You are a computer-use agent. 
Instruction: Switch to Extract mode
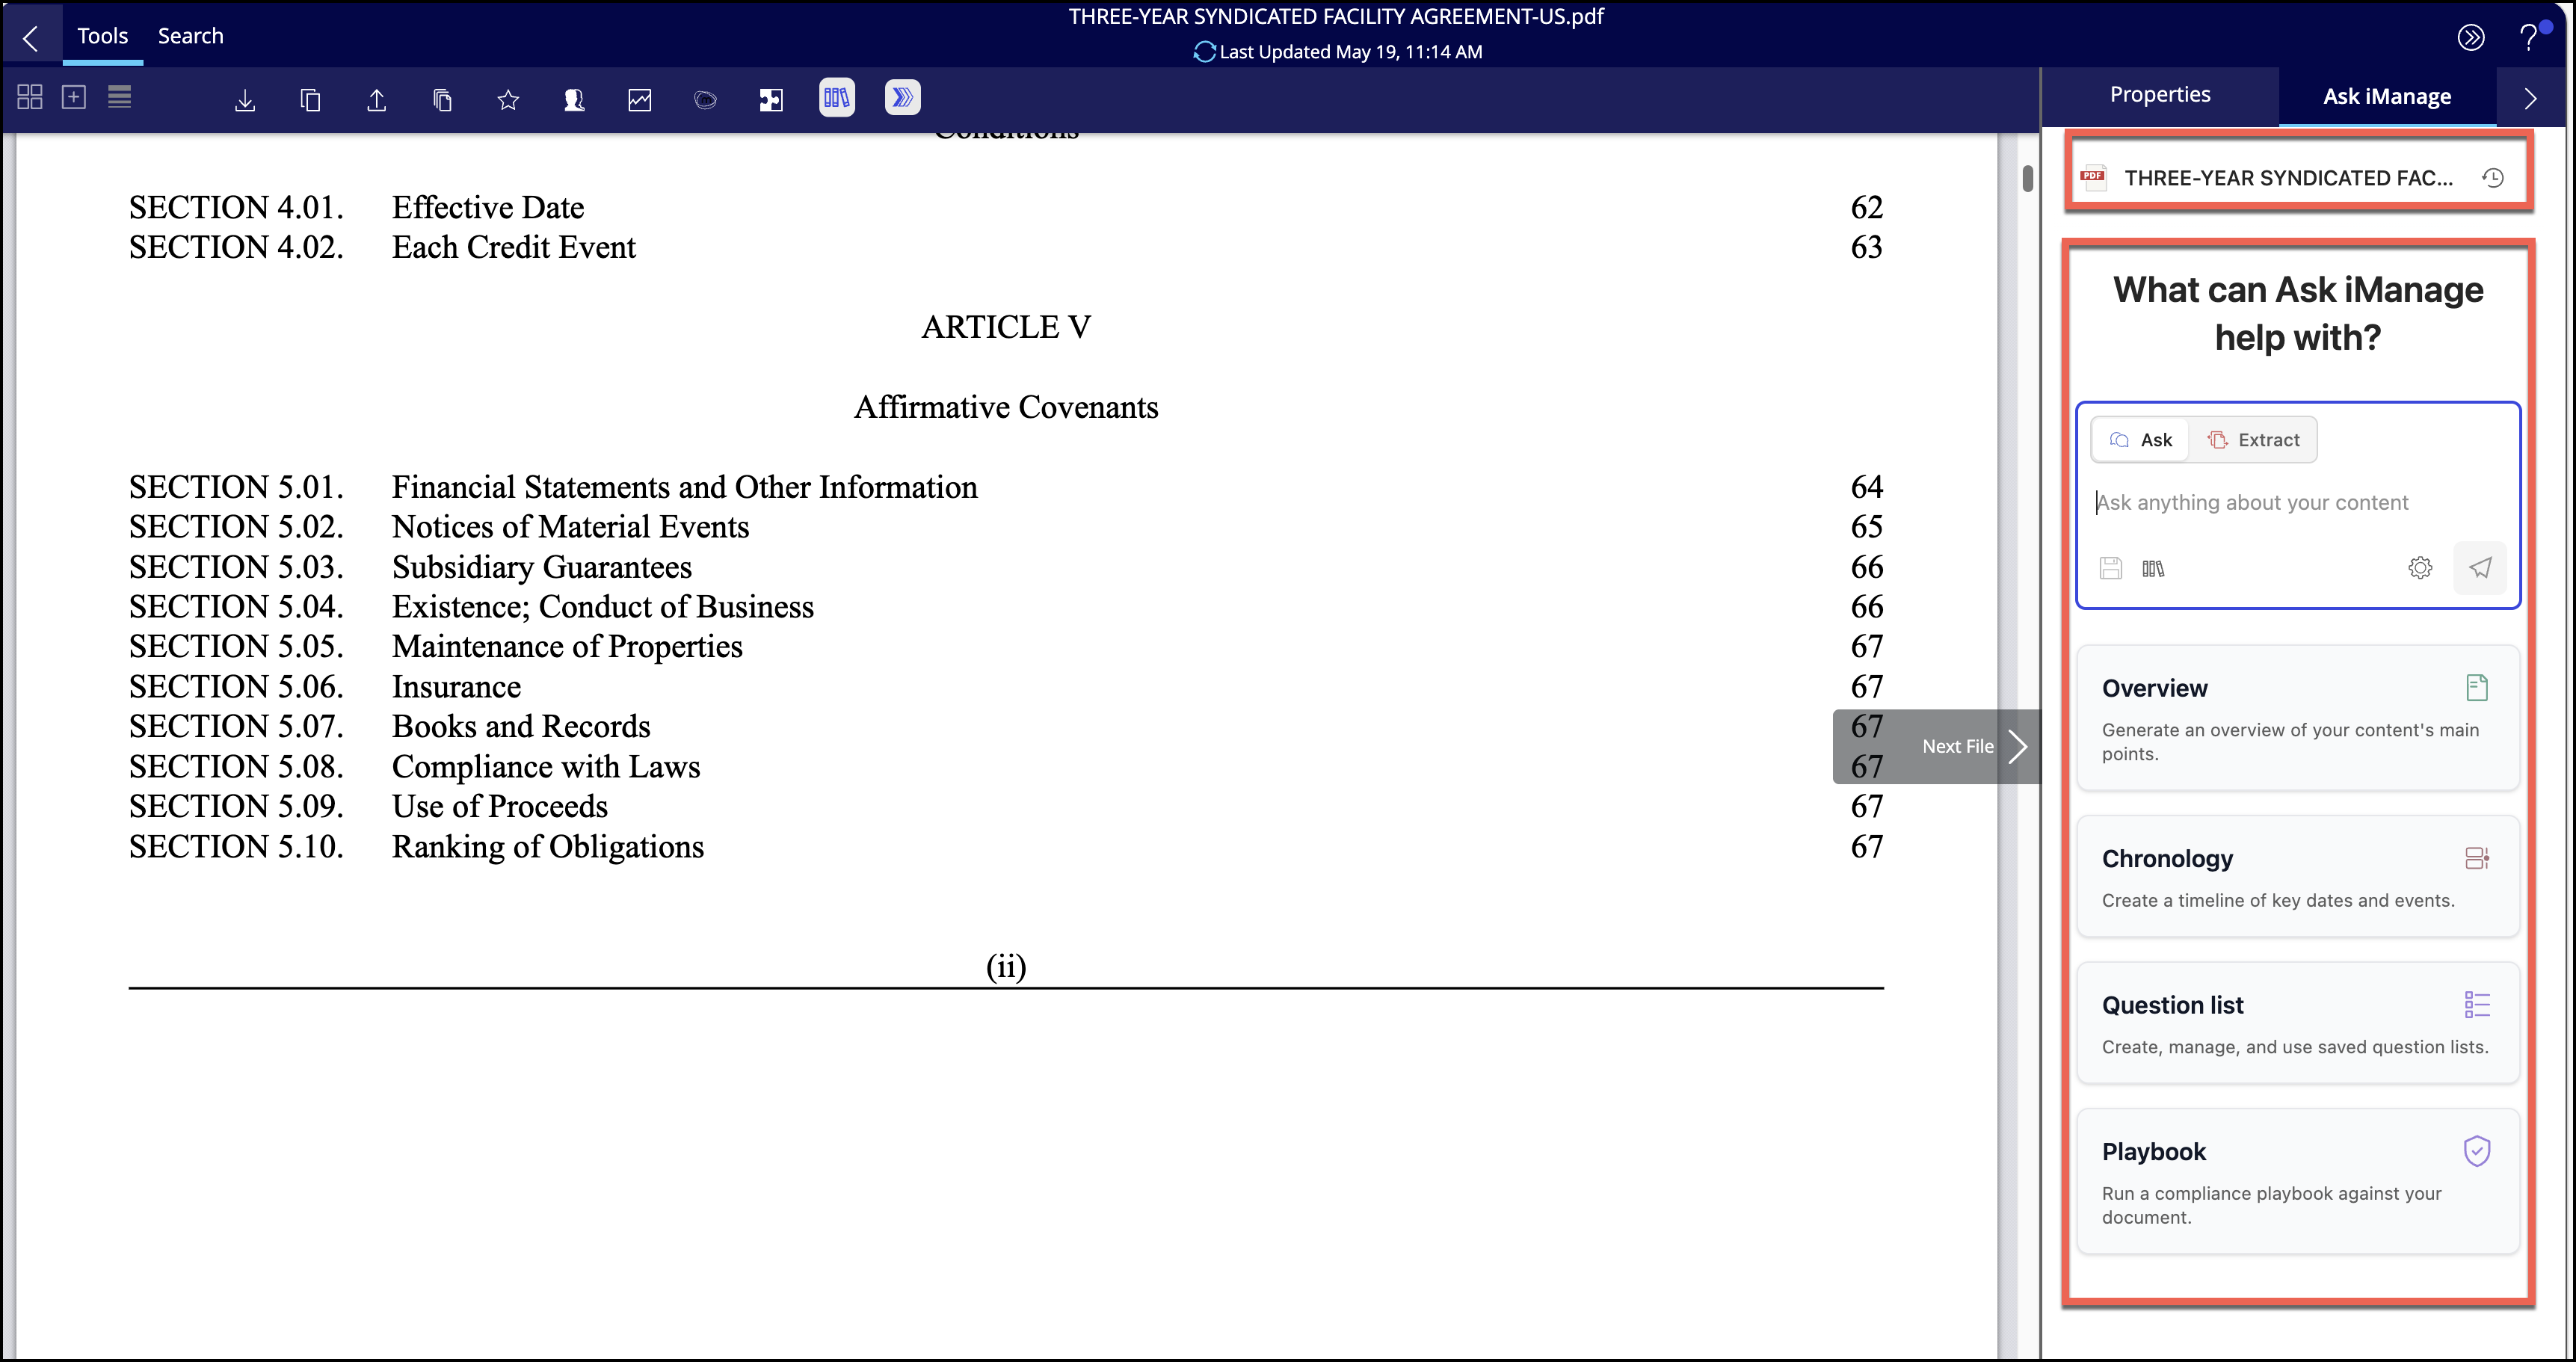click(2254, 440)
